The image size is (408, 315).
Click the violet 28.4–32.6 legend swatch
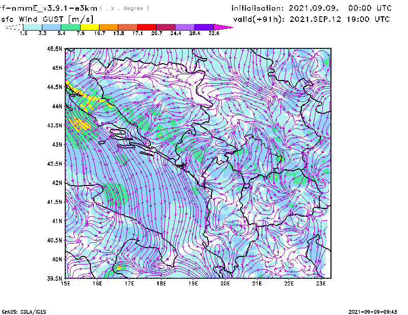click(204, 27)
